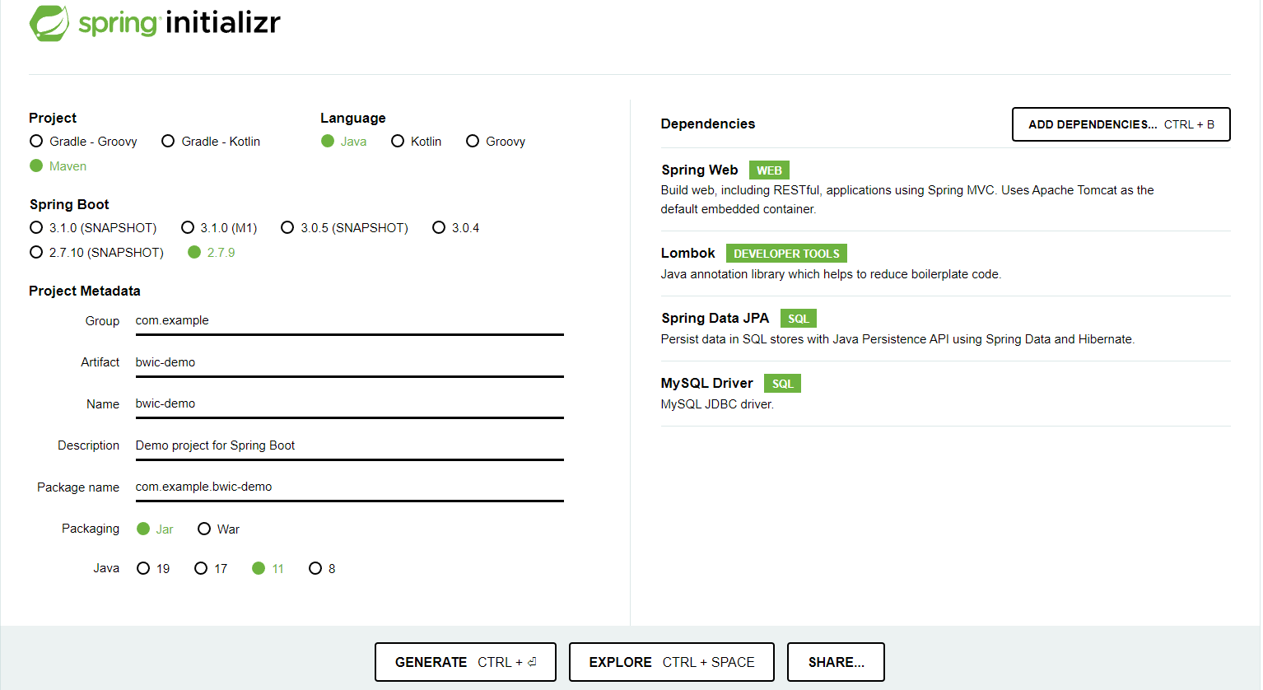This screenshot has height=690, width=1263.
Task: Click the Spring Initializr logo
Action: (x=155, y=23)
